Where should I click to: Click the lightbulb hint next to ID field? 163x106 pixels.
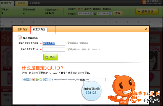coord(69,49)
